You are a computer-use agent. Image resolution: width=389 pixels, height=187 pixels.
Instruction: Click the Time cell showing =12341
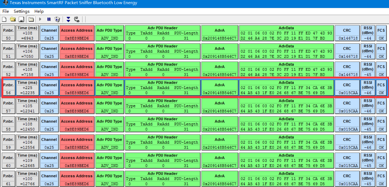pyautogui.click(x=28, y=106)
